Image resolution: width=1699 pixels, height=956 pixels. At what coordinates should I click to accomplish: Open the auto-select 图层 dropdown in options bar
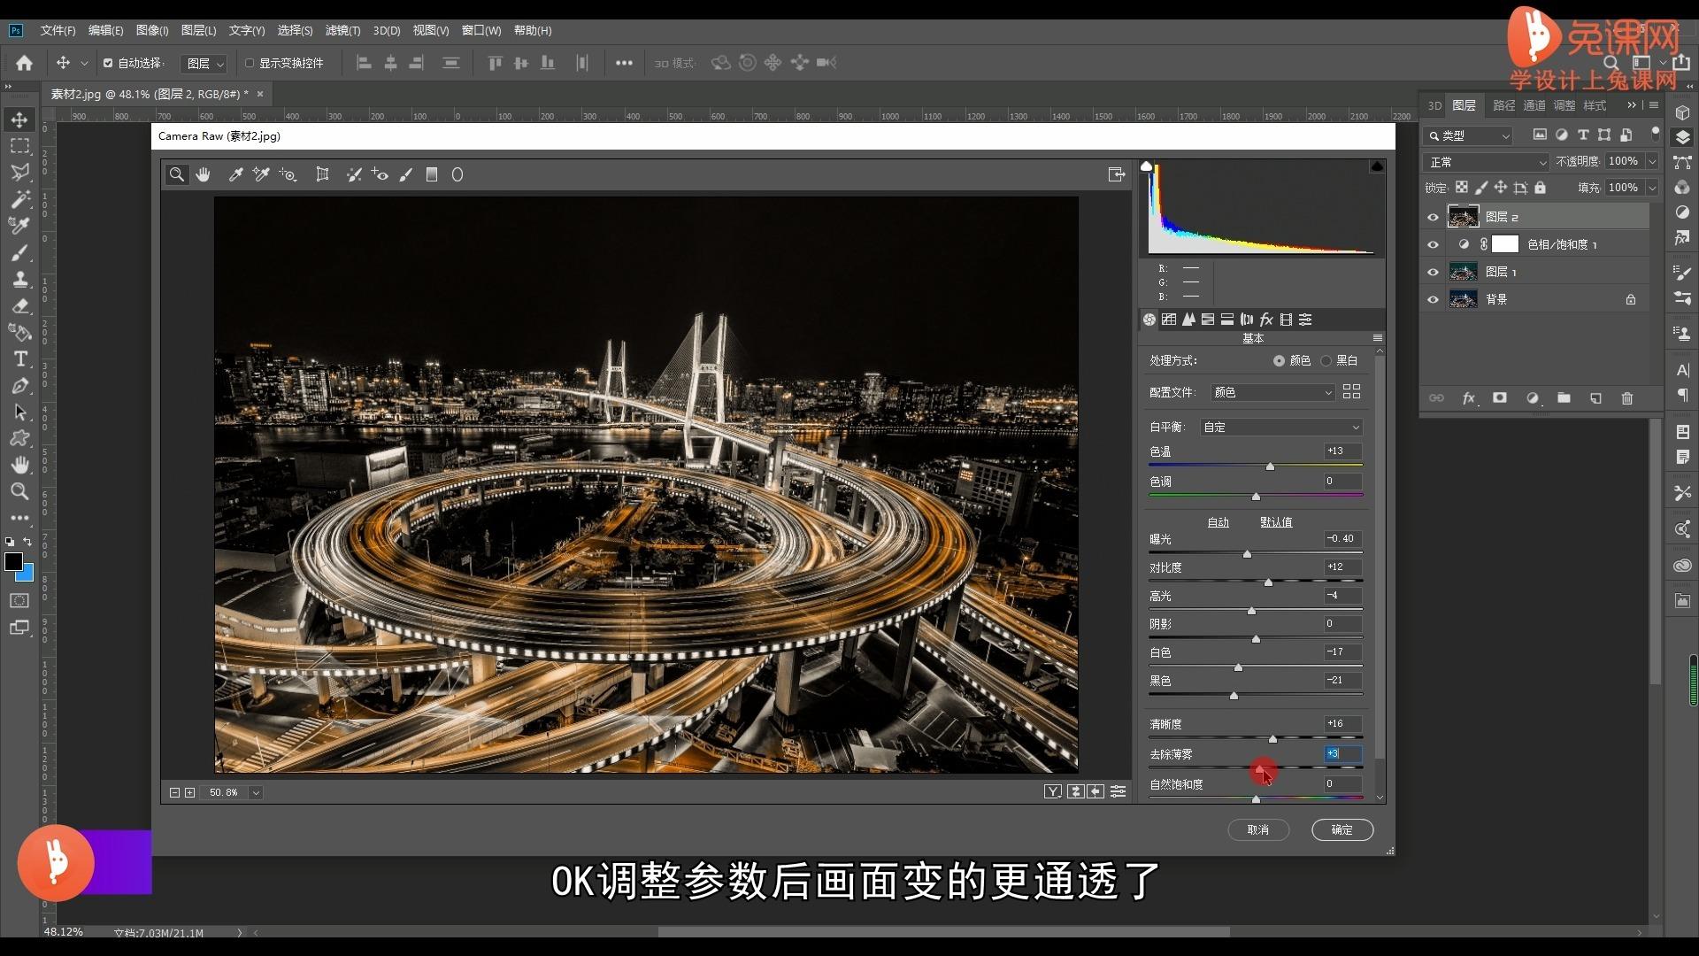(x=204, y=63)
